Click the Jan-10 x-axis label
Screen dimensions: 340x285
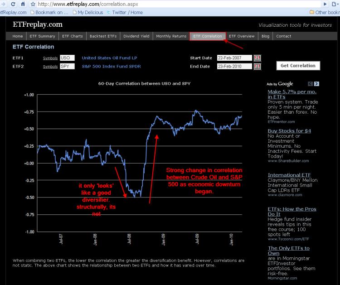click(x=231, y=240)
